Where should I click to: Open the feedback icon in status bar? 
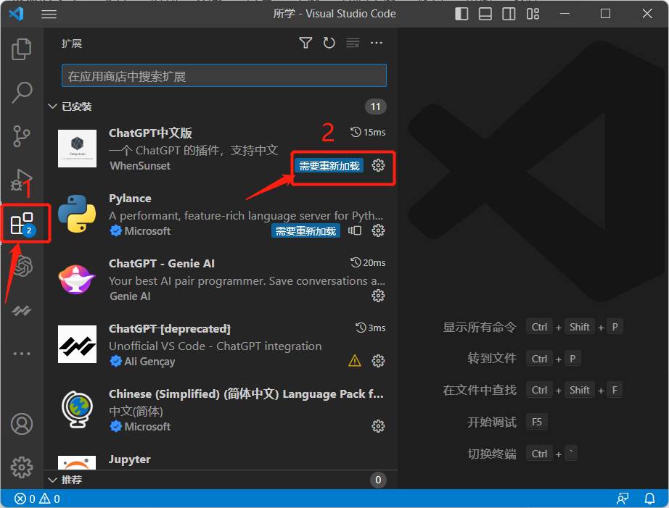click(623, 498)
